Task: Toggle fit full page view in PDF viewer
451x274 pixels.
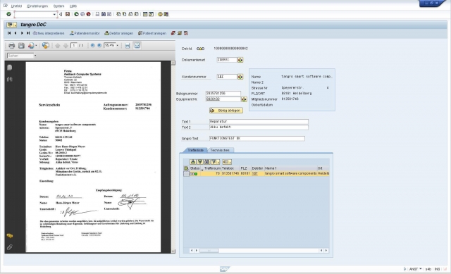Action: click(137, 45)
